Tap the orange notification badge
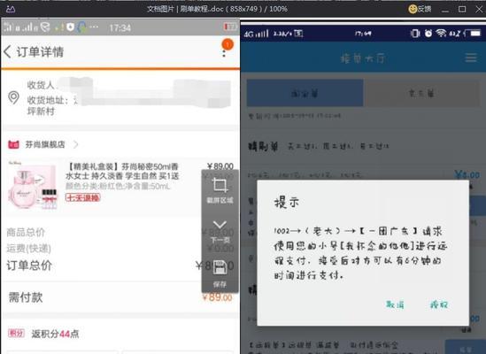This screenshot has height=354, width=486. pyautogui.click(x=228, y=44)
